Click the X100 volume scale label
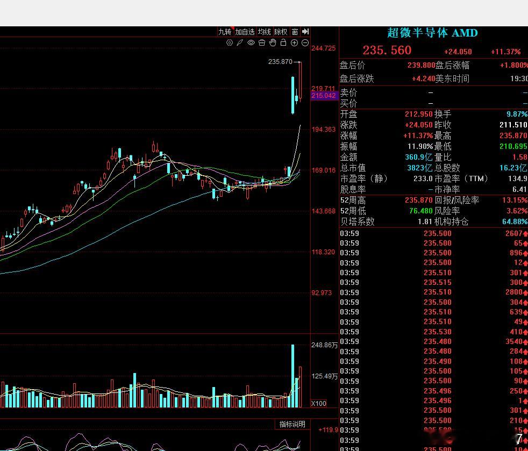The width and height of the screenshot is (528, 451). pyautogui.click(x=318, y=404)
